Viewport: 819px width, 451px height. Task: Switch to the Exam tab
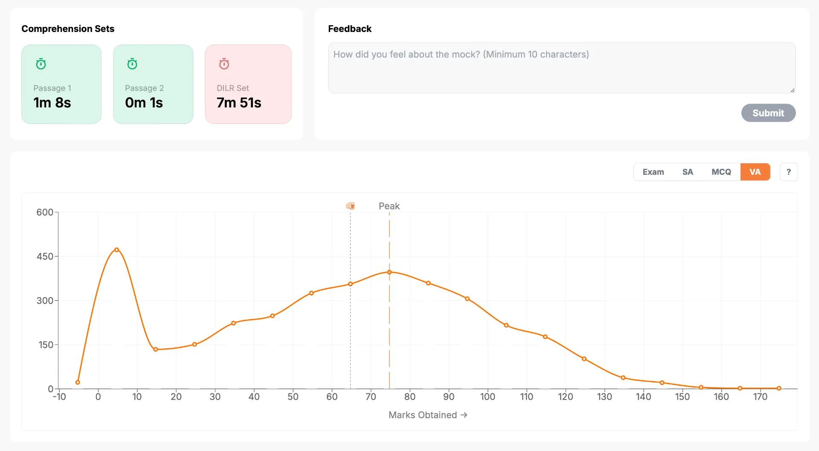(653, 172)
